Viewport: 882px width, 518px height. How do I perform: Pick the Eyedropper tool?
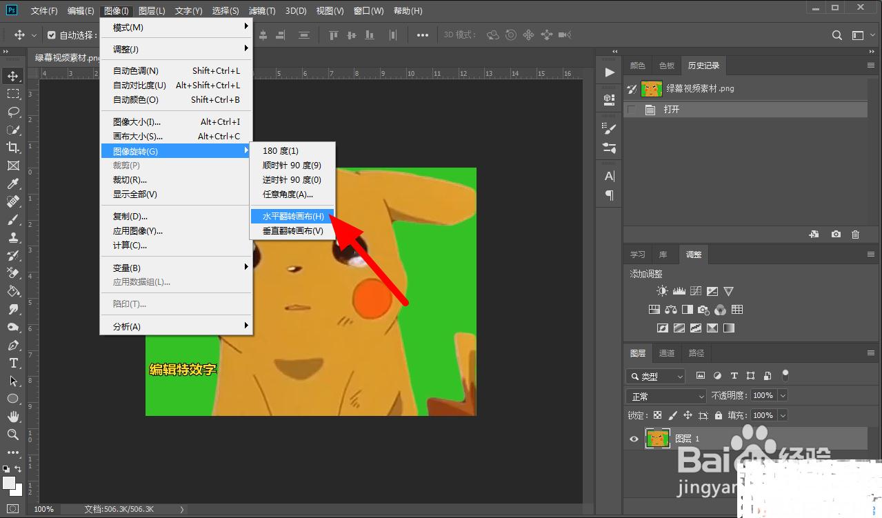[x=13, y=183]
